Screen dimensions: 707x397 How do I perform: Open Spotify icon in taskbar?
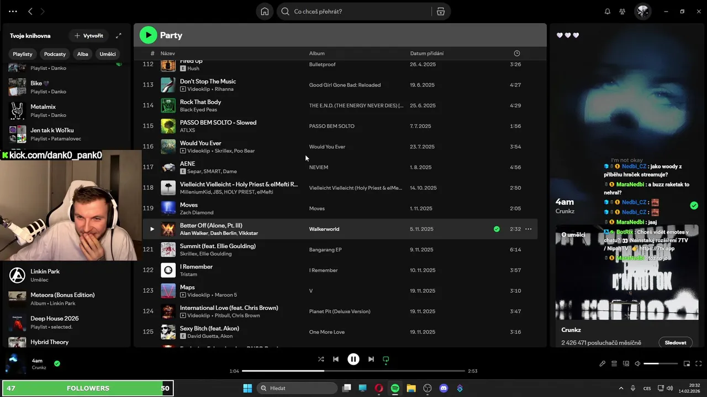395,388
